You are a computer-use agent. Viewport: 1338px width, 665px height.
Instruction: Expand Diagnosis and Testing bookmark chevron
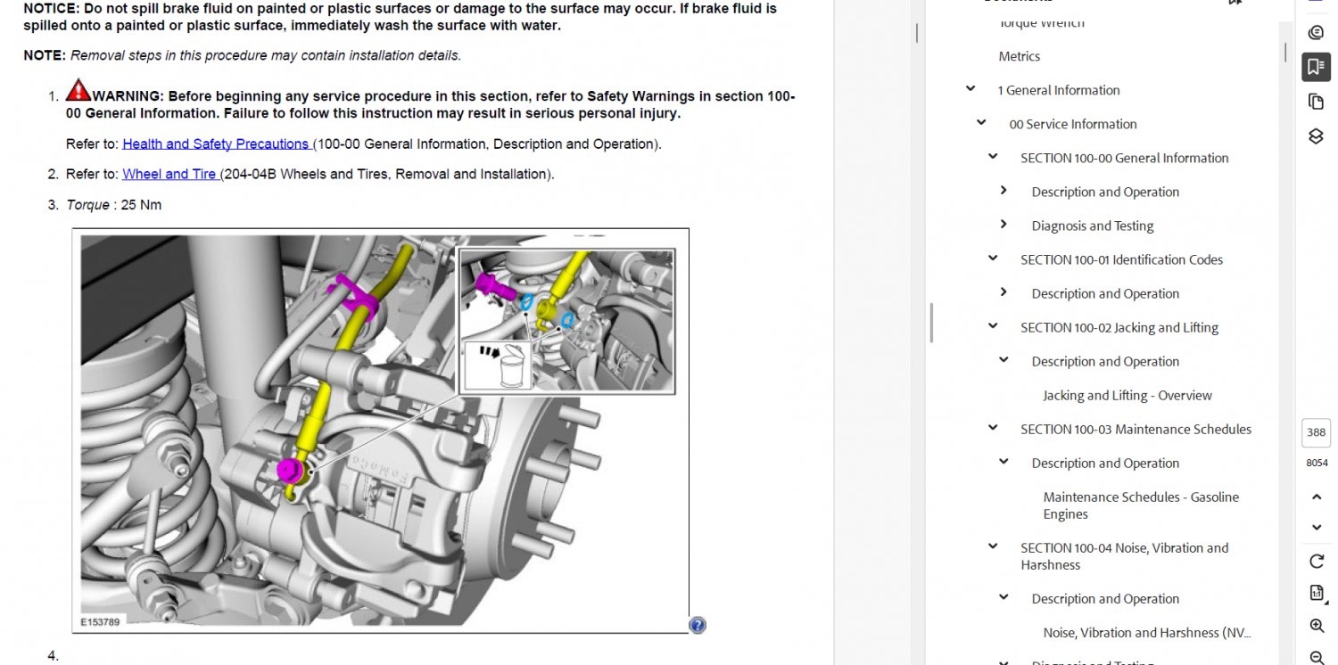click(x=1003, y=225)
